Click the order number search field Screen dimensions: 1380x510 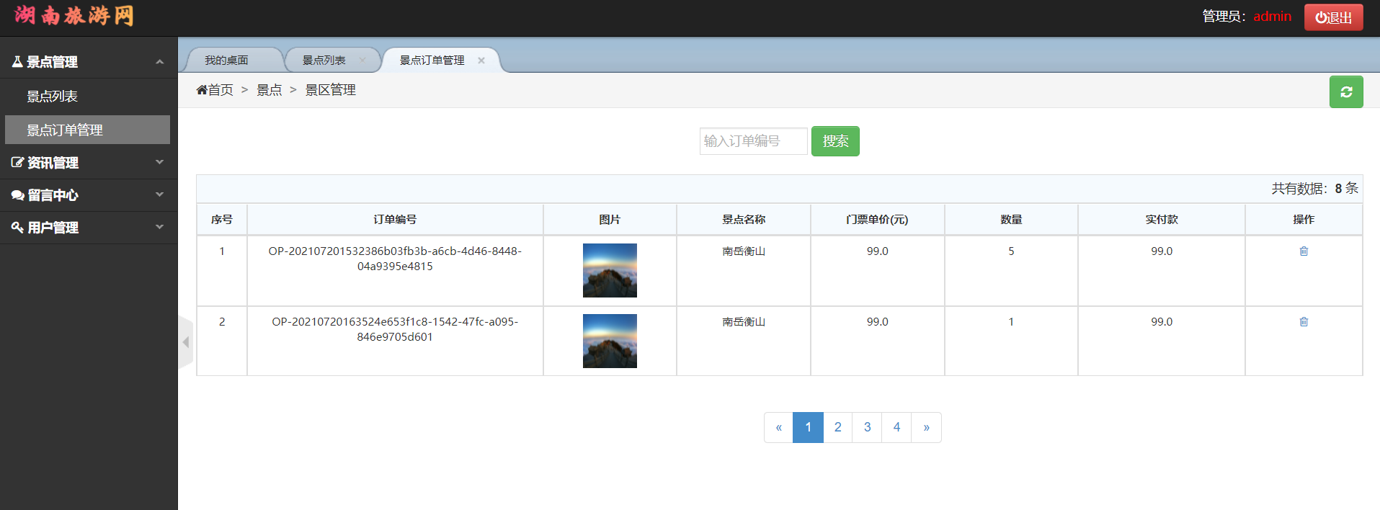point(752,141)
